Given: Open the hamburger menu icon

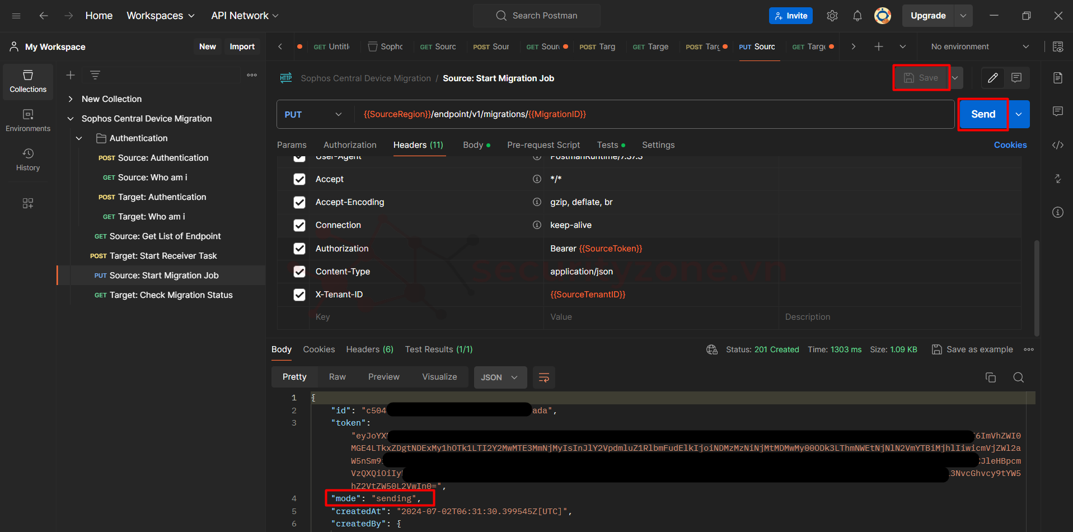Looking at the screenshot, I should coord(16,16).
